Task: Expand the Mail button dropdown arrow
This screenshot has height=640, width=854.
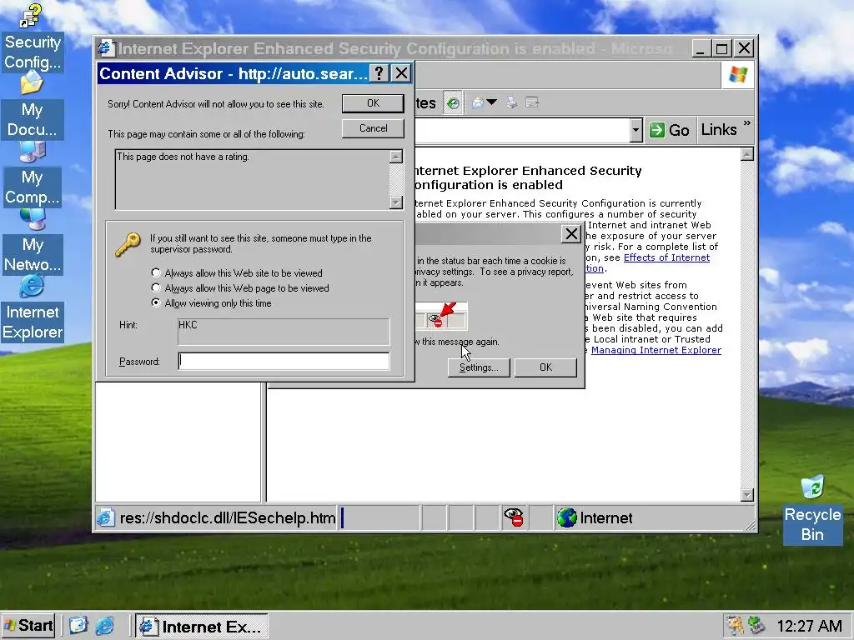Action: (x=491, y=102)
